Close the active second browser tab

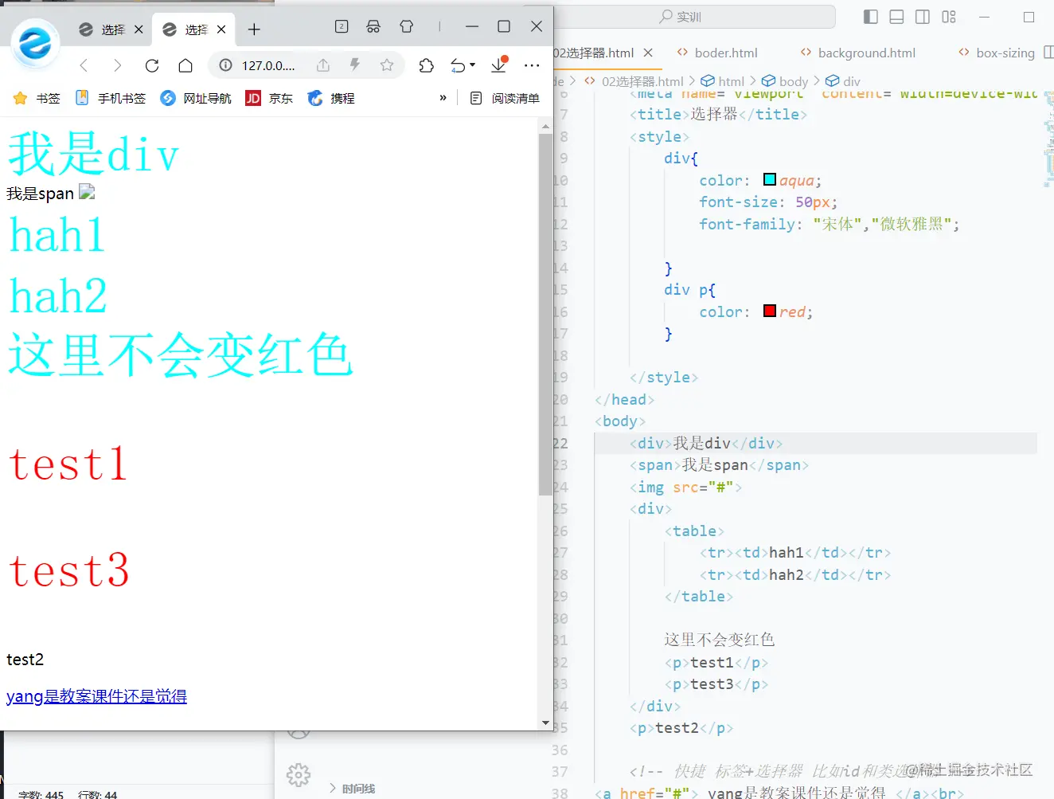click(221, 29)
